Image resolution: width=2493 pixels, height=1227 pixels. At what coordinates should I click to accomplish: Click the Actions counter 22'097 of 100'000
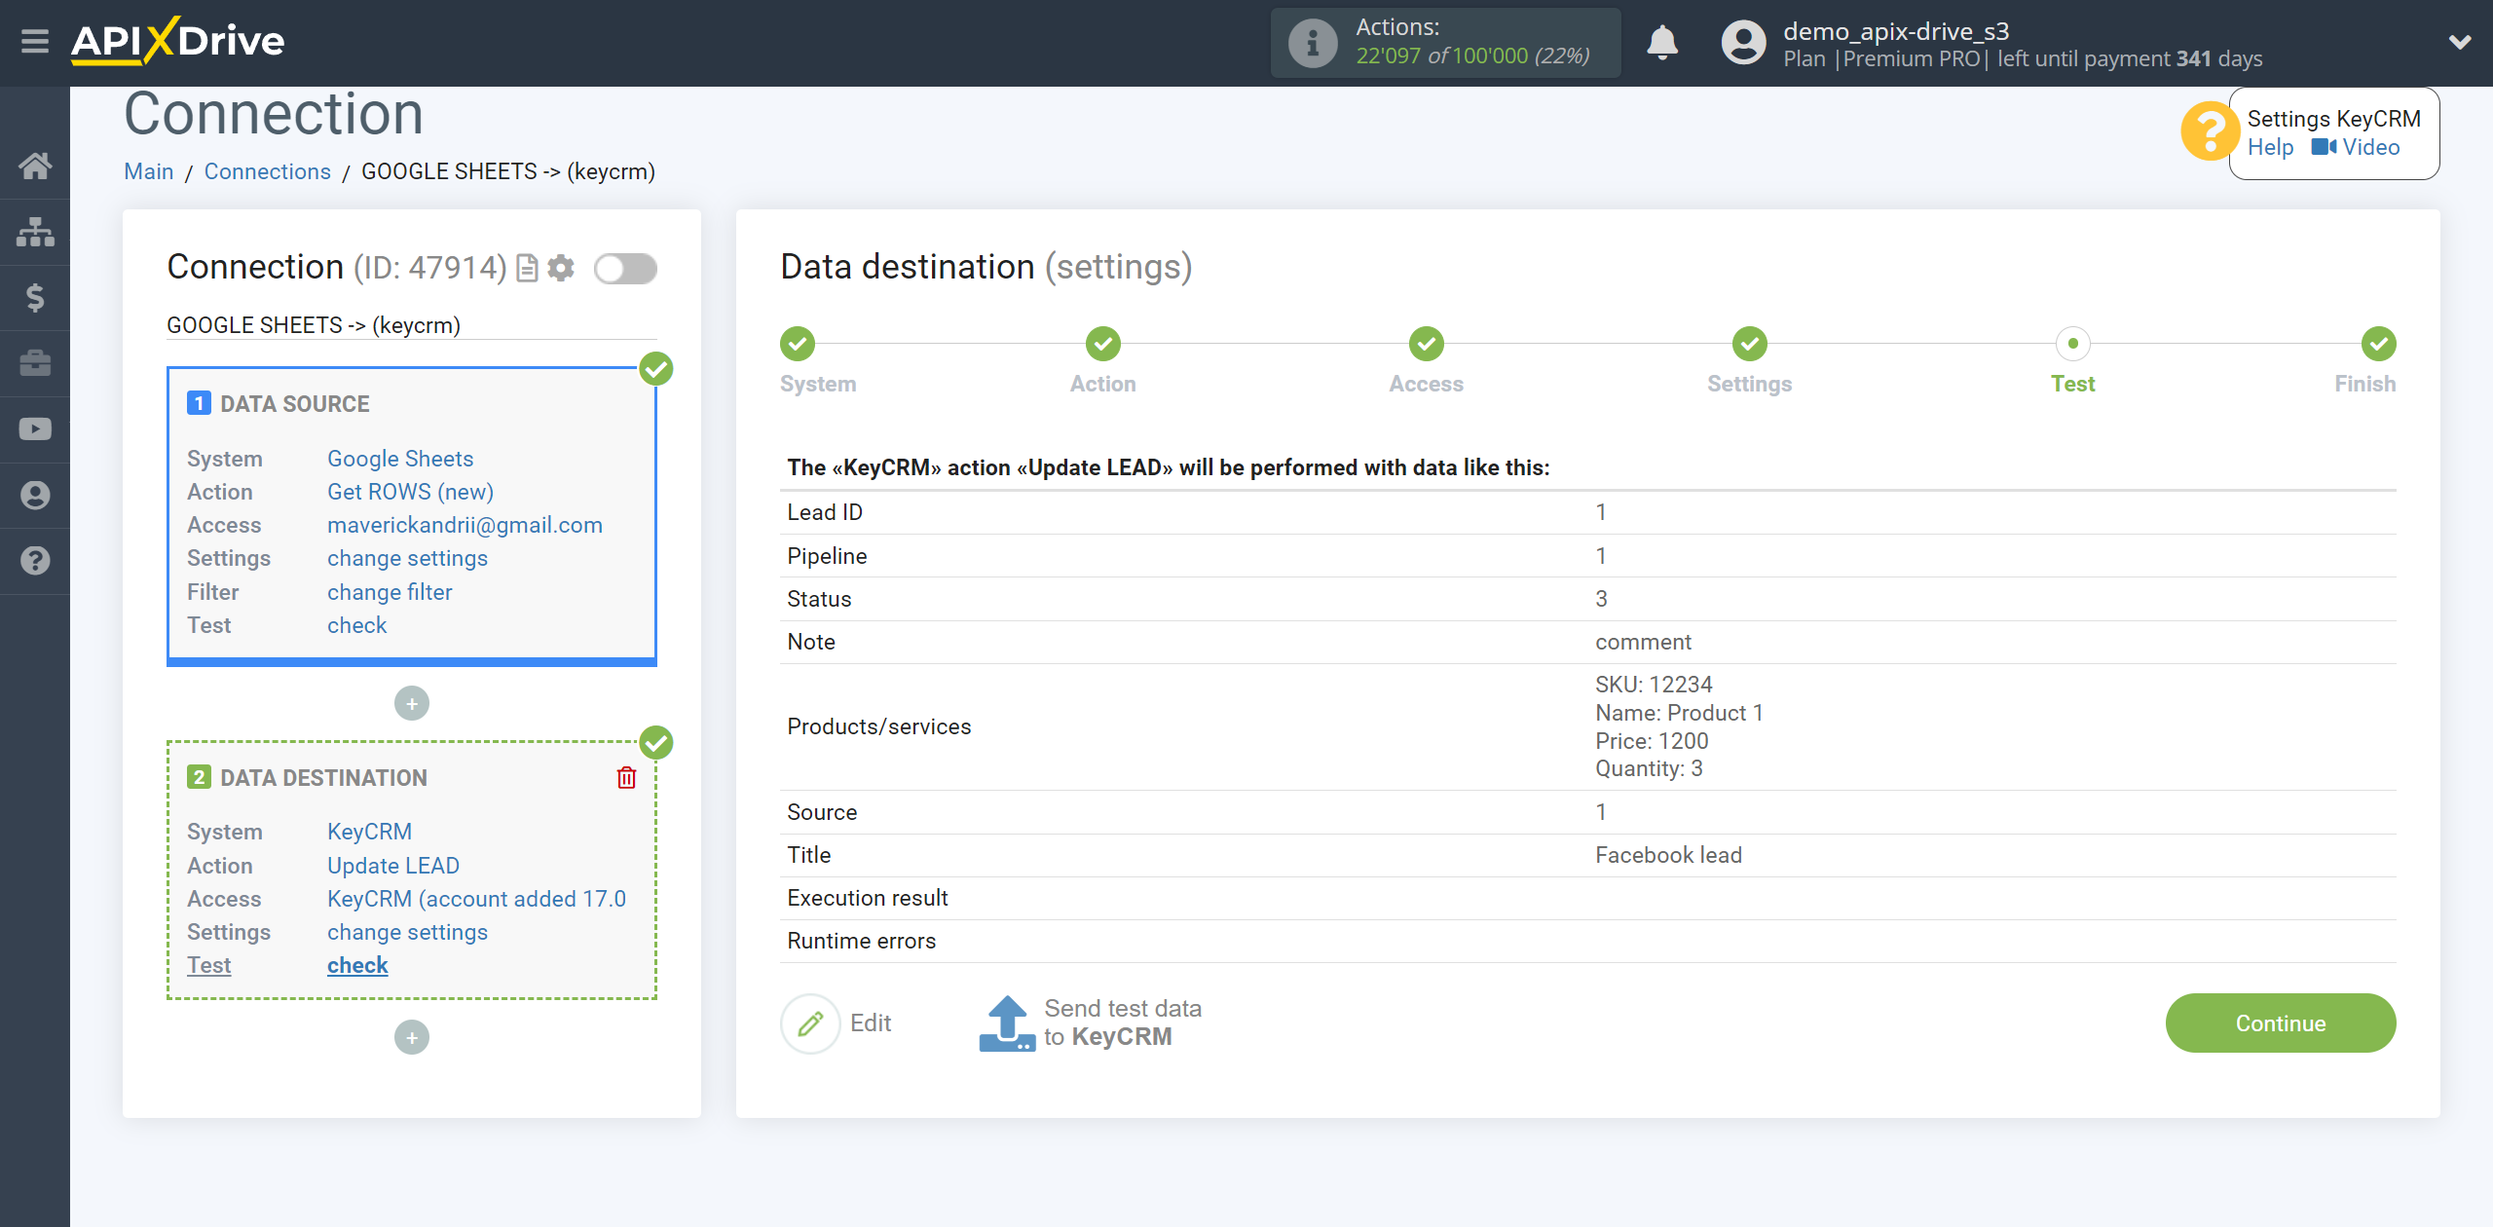coord(1472,56)
